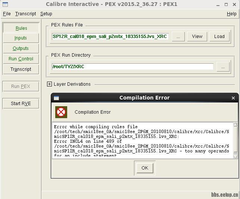Select the Rules sidebar tab
Viewport: 240px width, 199px height.
[21, 28]
